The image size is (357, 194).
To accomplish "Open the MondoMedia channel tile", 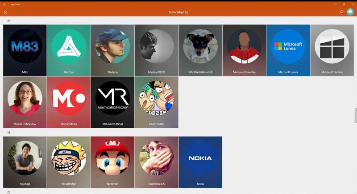I will point(69,102).
